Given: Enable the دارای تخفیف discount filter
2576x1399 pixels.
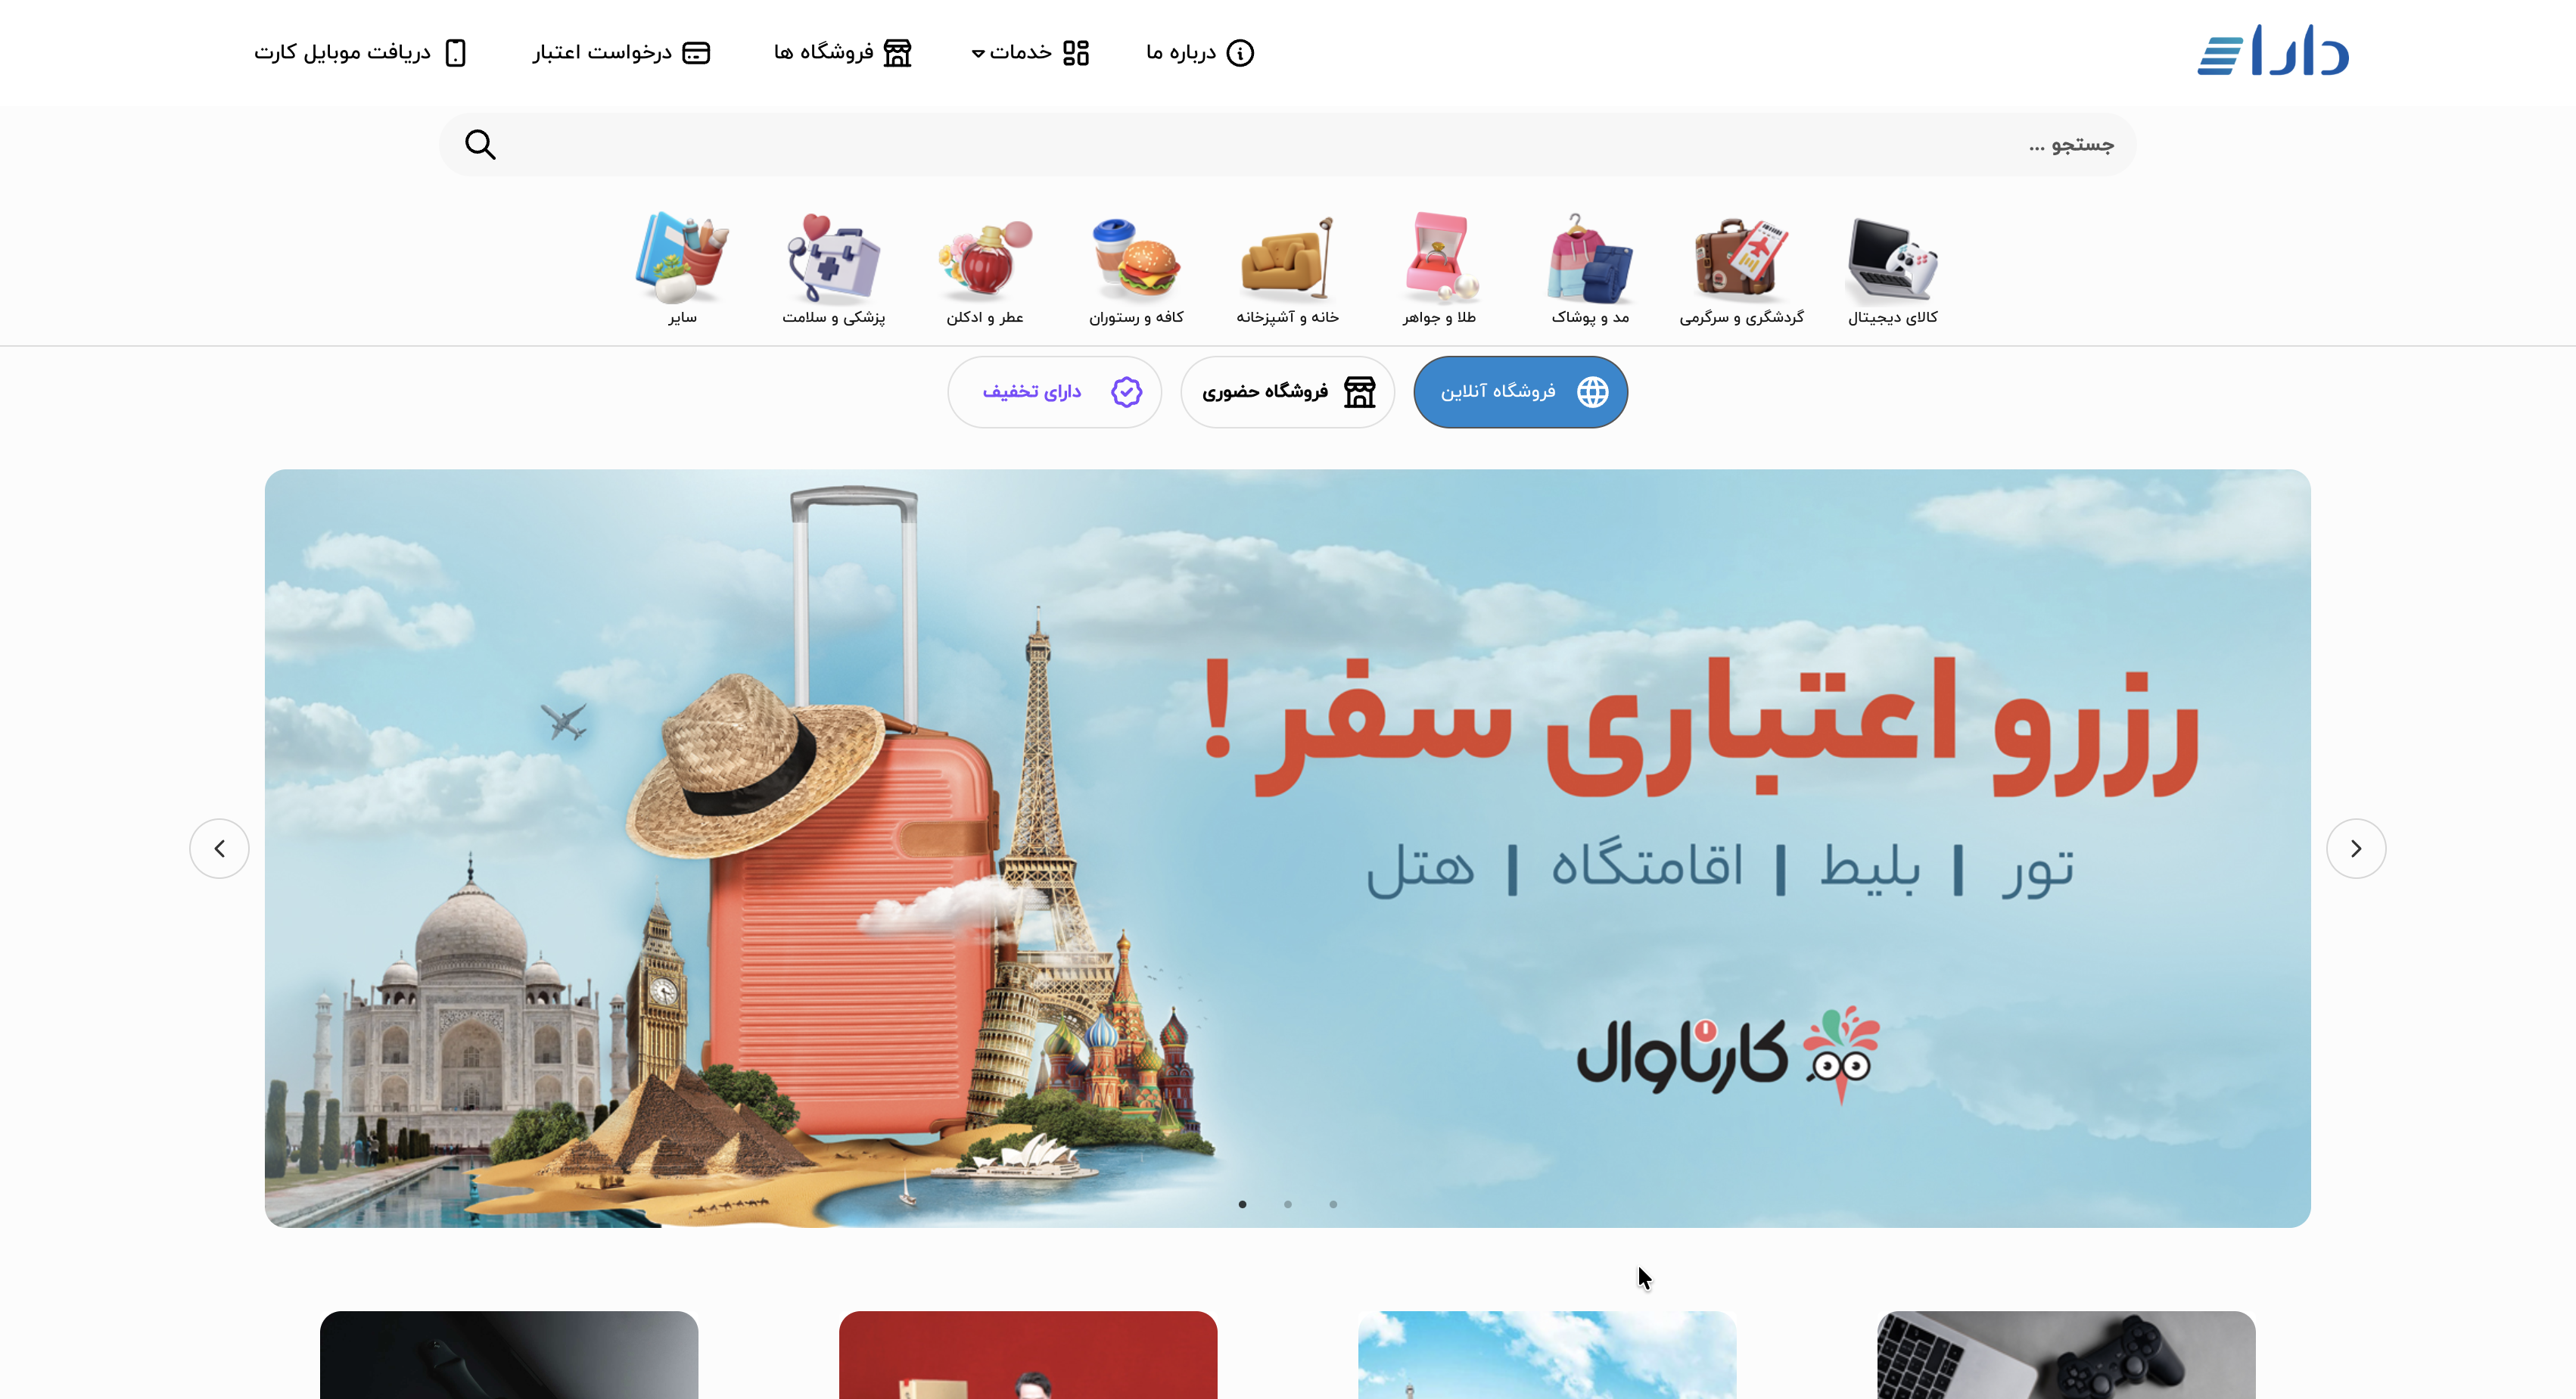Looking at the screenshot, I should [1054, 391].
